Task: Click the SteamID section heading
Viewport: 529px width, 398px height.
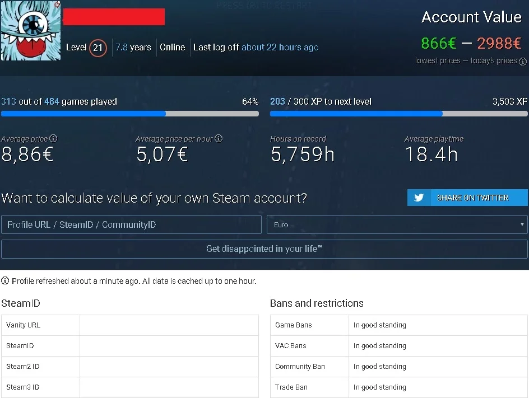Action: coord(21,303)
